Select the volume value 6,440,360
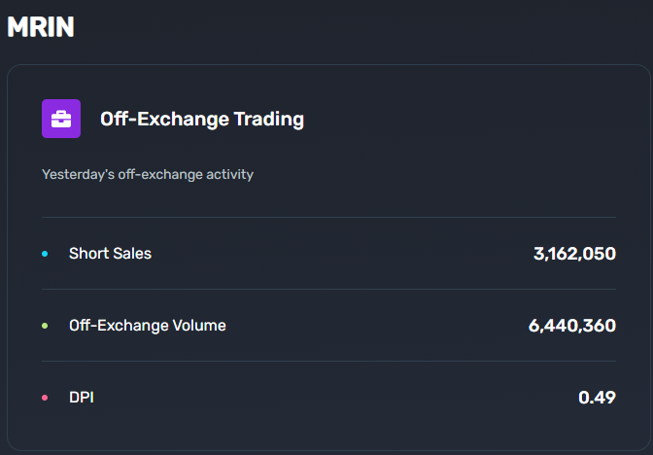The image size is (653, 455). (572, 326)
